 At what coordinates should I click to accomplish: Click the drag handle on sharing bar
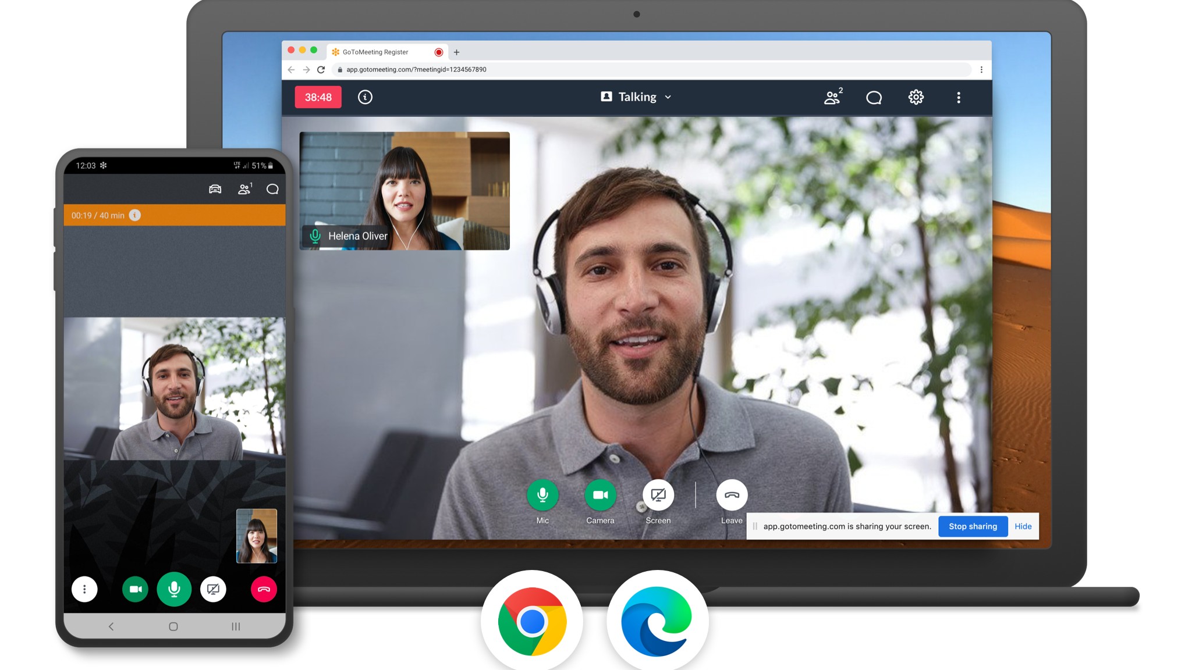pos(755,526)
